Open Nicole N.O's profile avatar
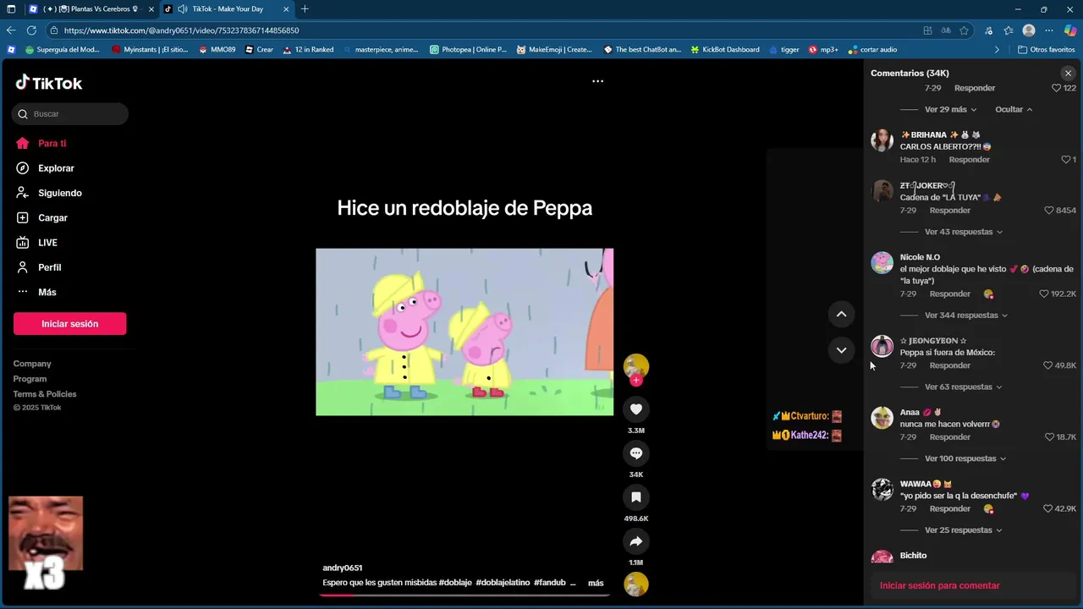1083x609 pixels. click(882, 262)
